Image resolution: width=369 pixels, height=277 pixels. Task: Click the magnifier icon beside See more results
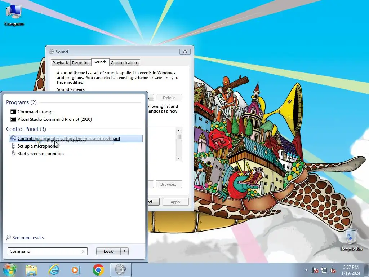(8, 237)
